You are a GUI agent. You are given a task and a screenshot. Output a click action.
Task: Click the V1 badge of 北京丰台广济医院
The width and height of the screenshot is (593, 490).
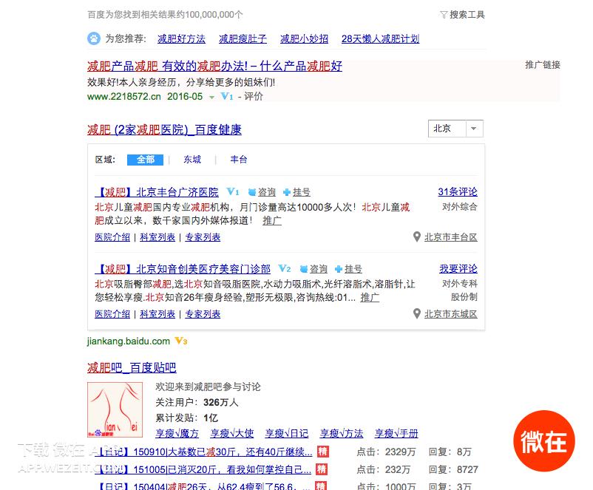point(233,191)
